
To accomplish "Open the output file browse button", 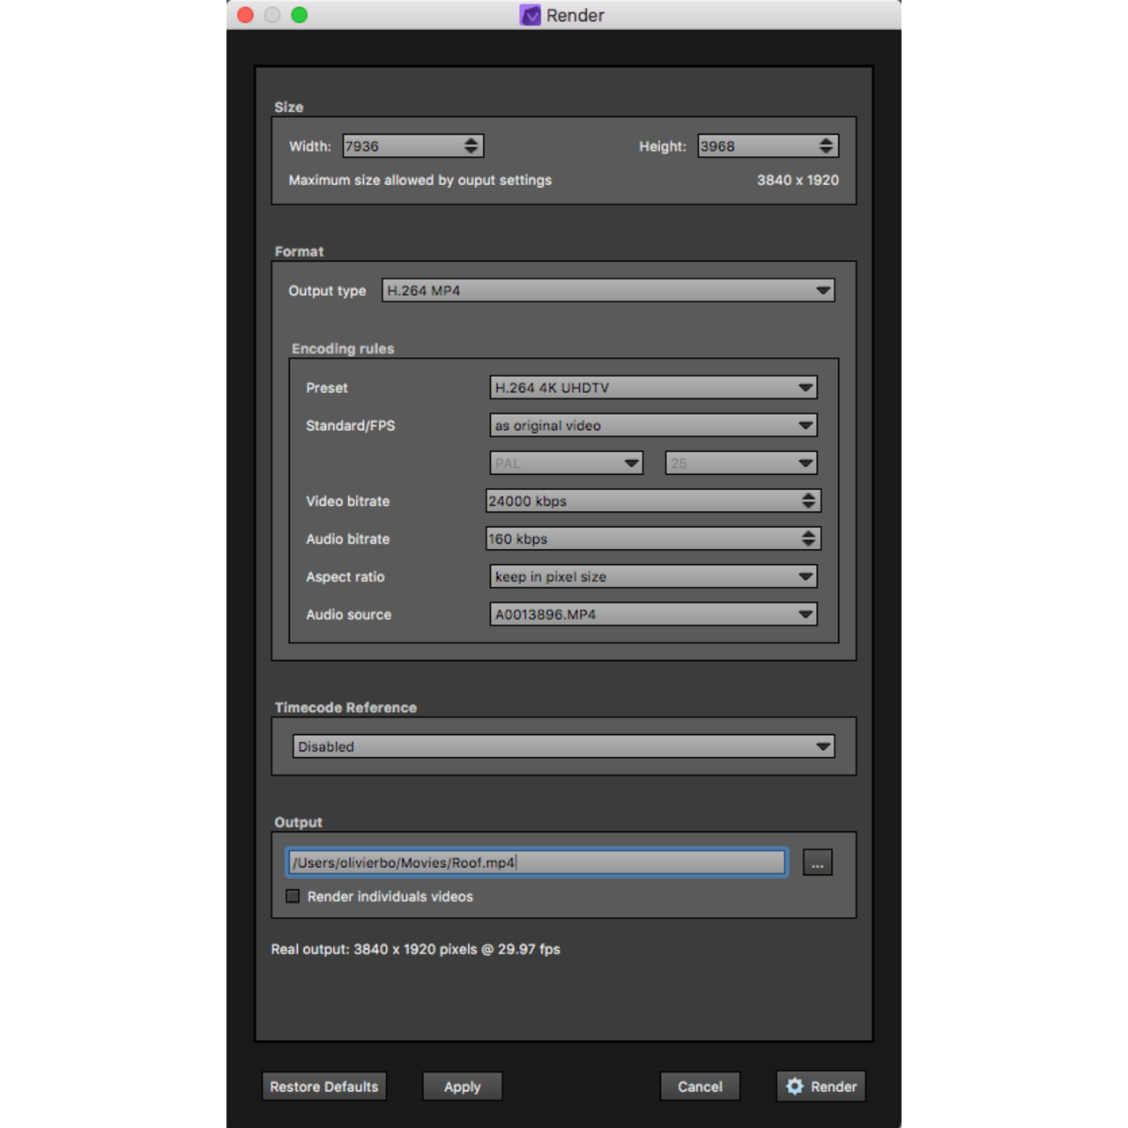I will (817, 863).
